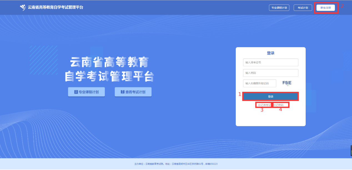Image resolution: width=352 pixels, height=170 pixels.
Task: Click the footer organizer address text
Action: click(x=176, y=164)
